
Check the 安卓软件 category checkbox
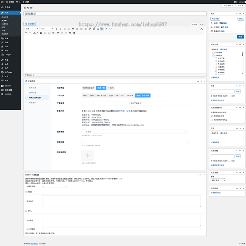[x=213, y=56]
